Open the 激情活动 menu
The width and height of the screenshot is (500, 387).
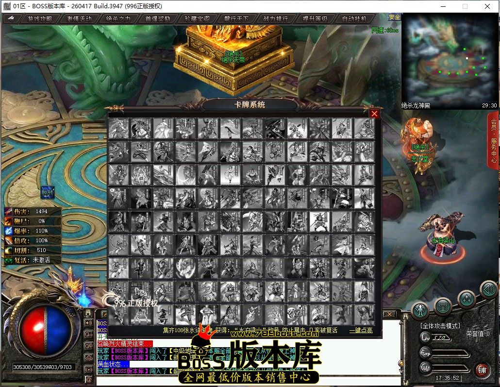point(79,19)
